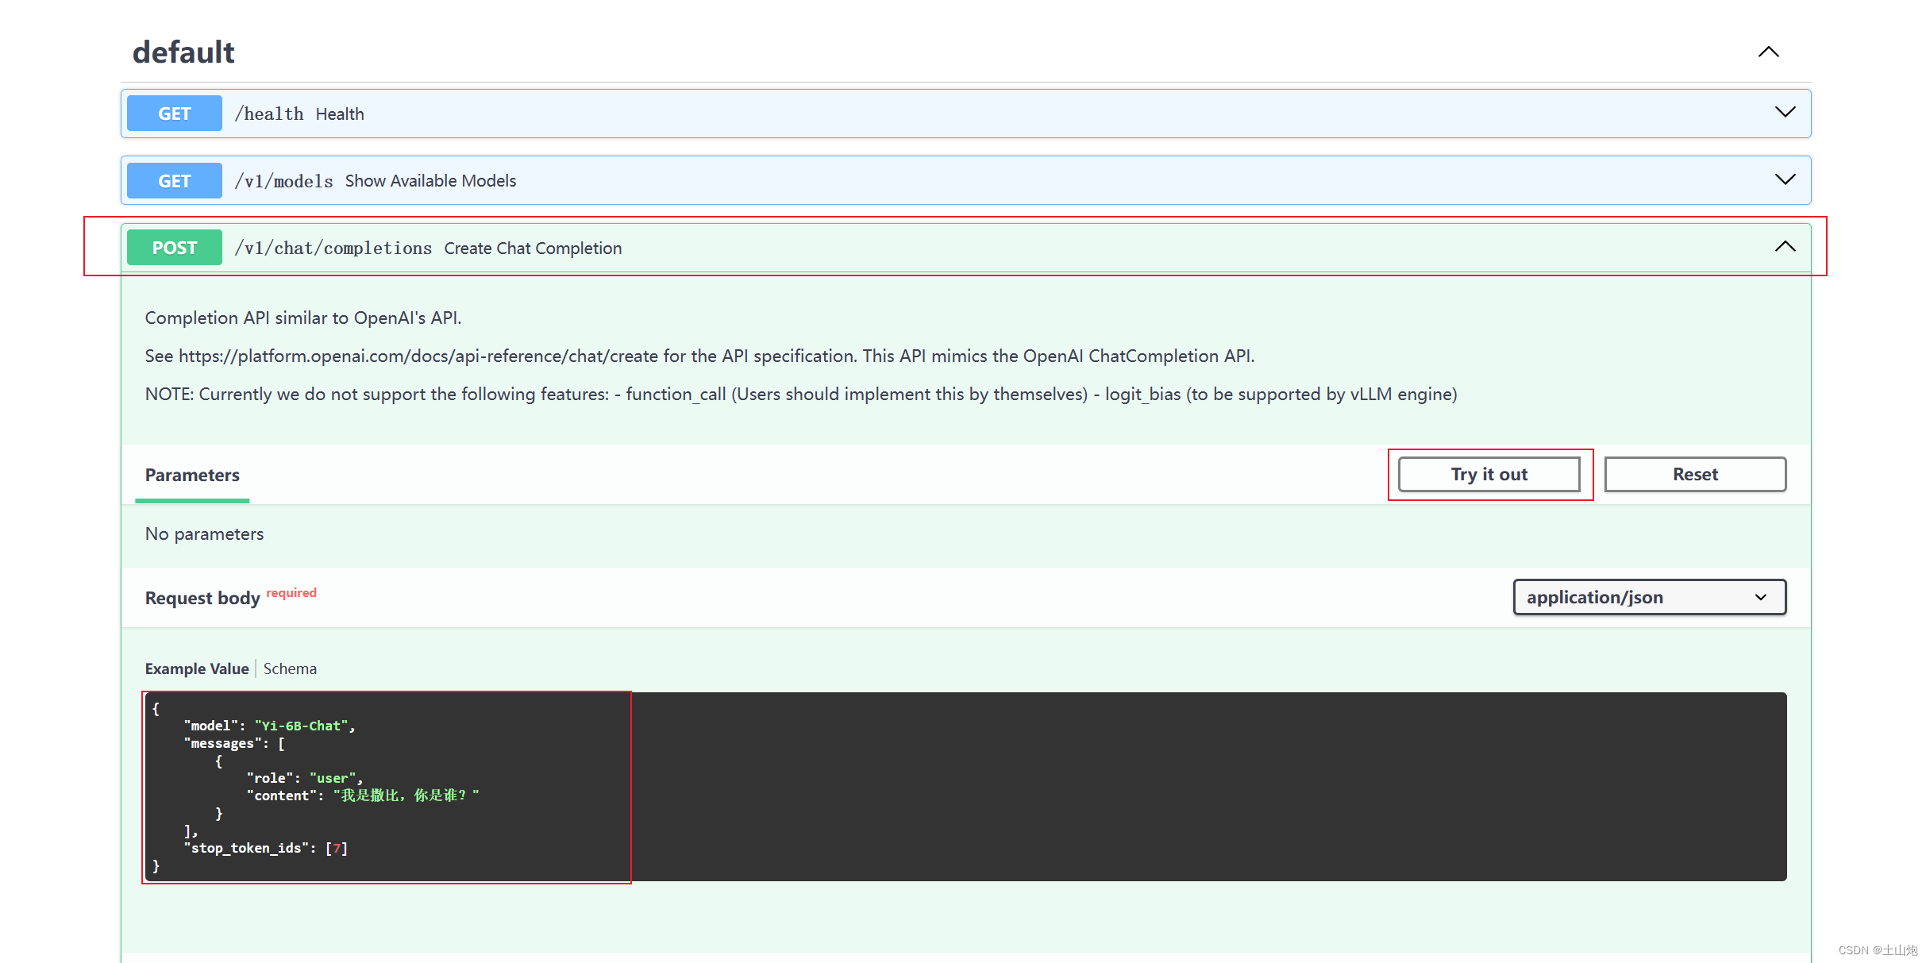
Task: Expand the /health endpoint chevron
Action: 1785,113
